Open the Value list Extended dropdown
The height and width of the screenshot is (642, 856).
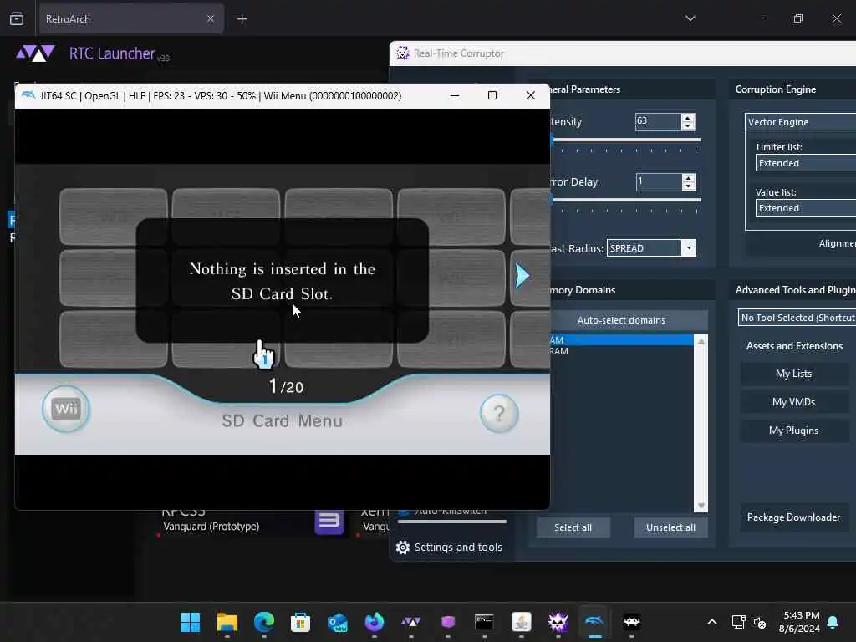(806, 208)
